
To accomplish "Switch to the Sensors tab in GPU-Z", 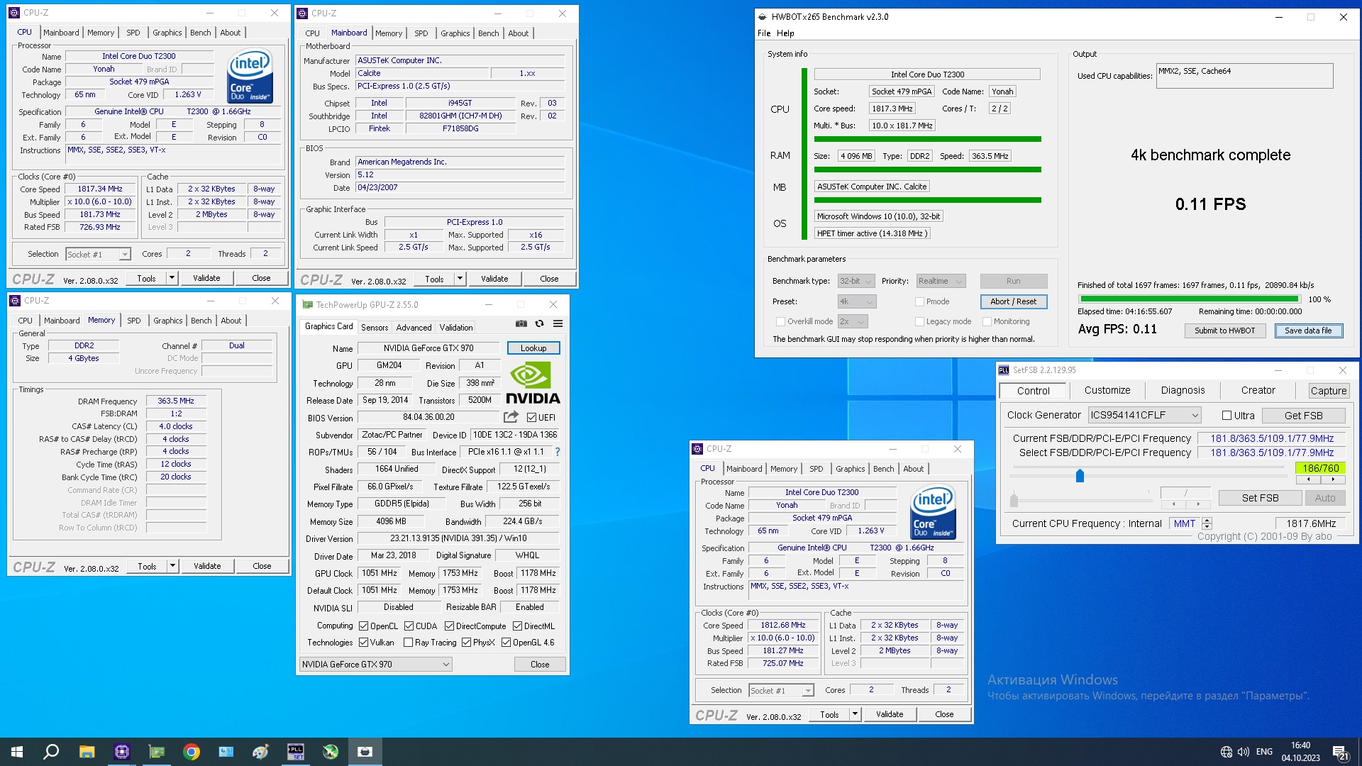I will (375, 328).
